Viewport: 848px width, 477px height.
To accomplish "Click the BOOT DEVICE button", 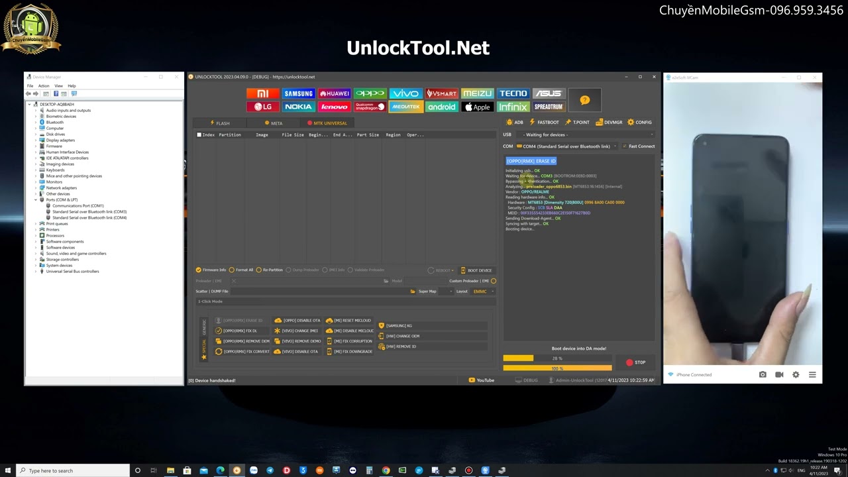I will click(476, 270).
